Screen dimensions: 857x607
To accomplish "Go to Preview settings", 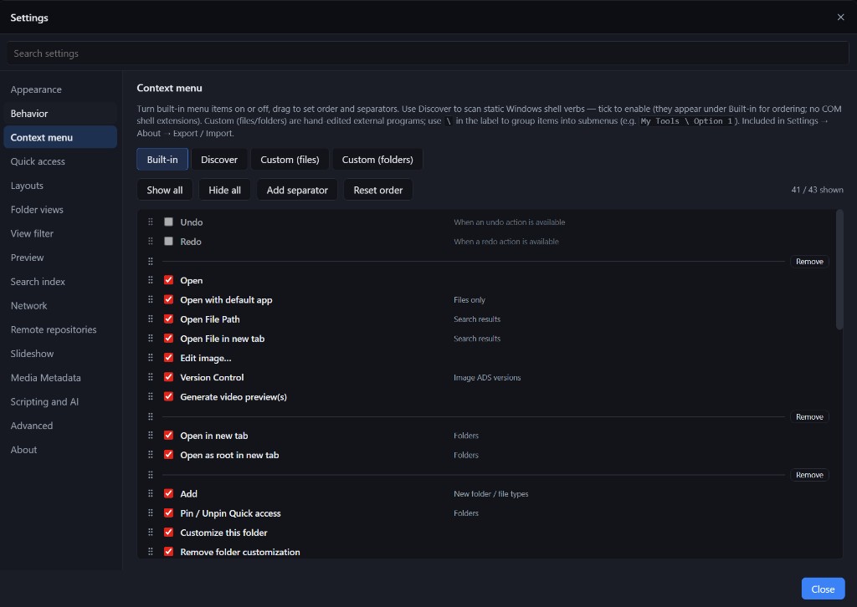I will click(60, 258).
